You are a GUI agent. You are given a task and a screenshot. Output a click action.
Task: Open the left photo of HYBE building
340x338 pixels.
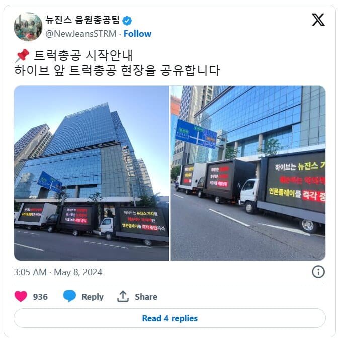pyautogui.click(x=92, y=173)
